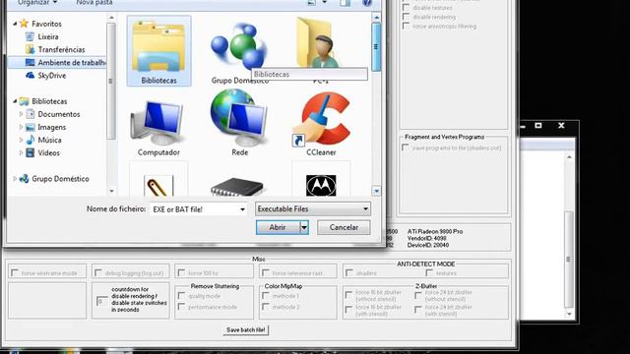Viewport: 630px width, 354px height.
Task: Click the help question mark icon
Action: (x=367, y=3)
